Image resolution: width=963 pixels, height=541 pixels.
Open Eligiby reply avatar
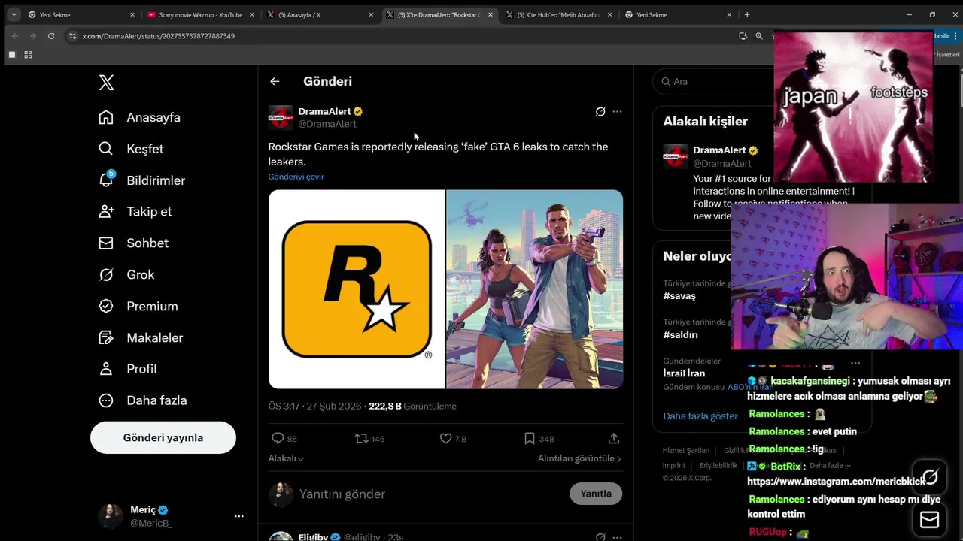tap(281, 536)
